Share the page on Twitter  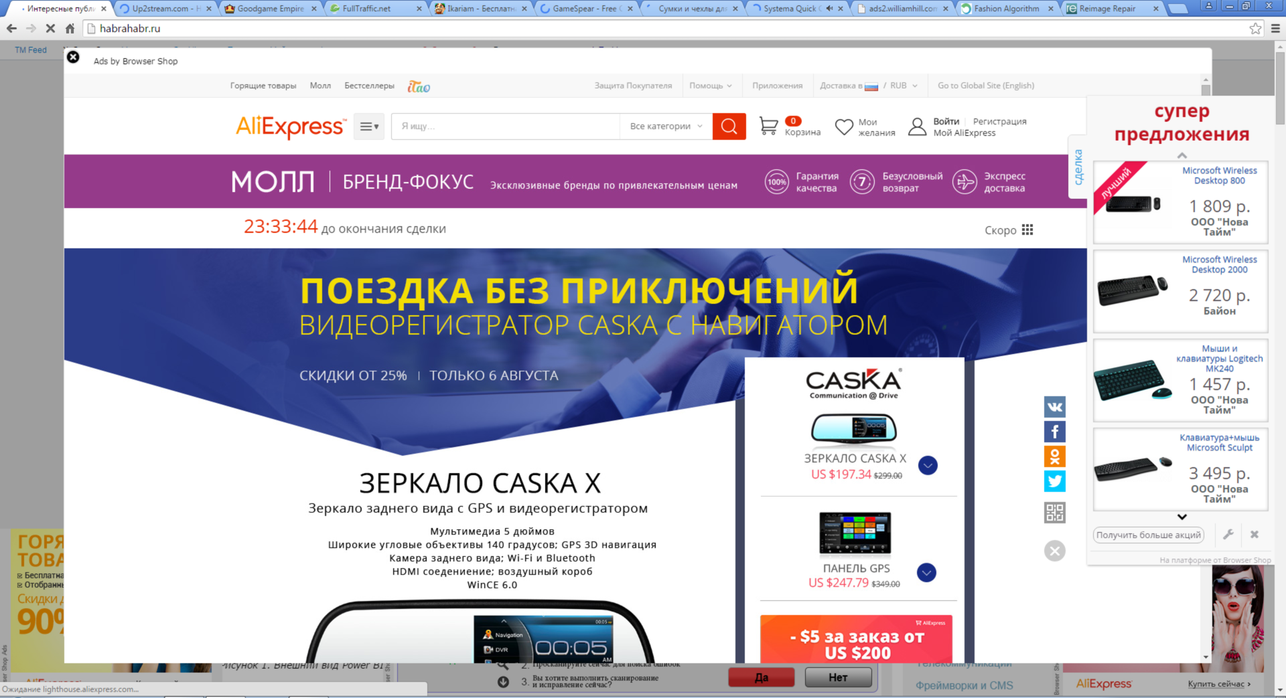pyautogui.click(x=1055, y=481)
